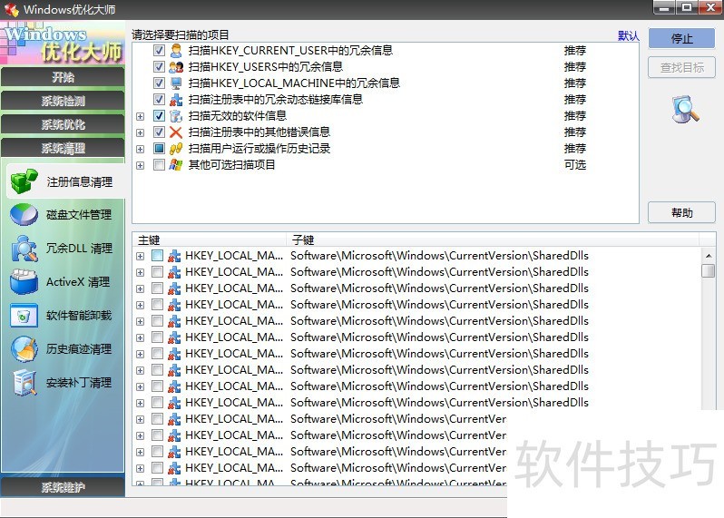This screenshot has height=518, width=724.
Task: Click the magnifier scan icon below 查找目标
Action: [685, 109]
